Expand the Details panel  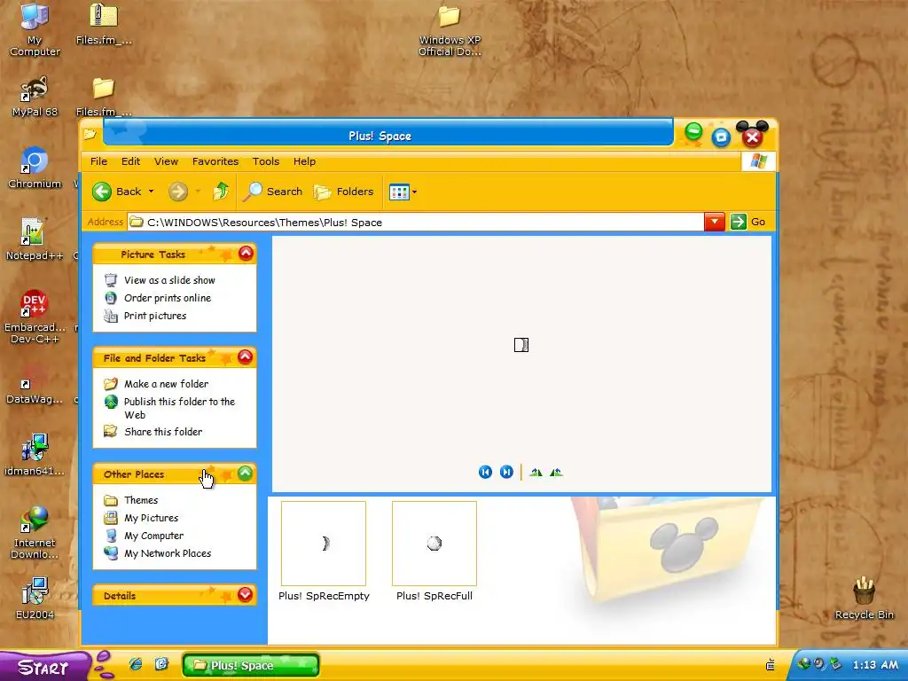[246, 595]
